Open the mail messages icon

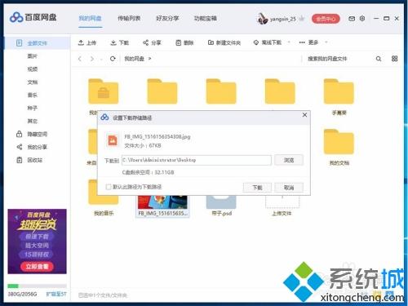click(352, 19)
